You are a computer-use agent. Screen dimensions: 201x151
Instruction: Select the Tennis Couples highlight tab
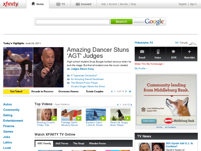[95, 91]
